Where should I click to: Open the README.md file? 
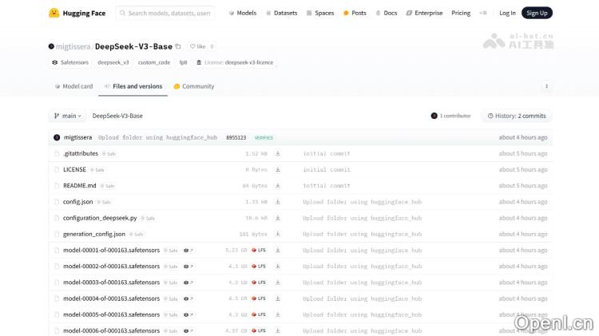click(79, 186)
